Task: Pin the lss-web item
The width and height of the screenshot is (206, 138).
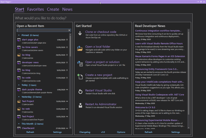Action: click(x=67, y=109)
